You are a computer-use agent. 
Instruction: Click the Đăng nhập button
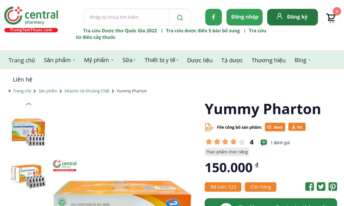(245, 17)
